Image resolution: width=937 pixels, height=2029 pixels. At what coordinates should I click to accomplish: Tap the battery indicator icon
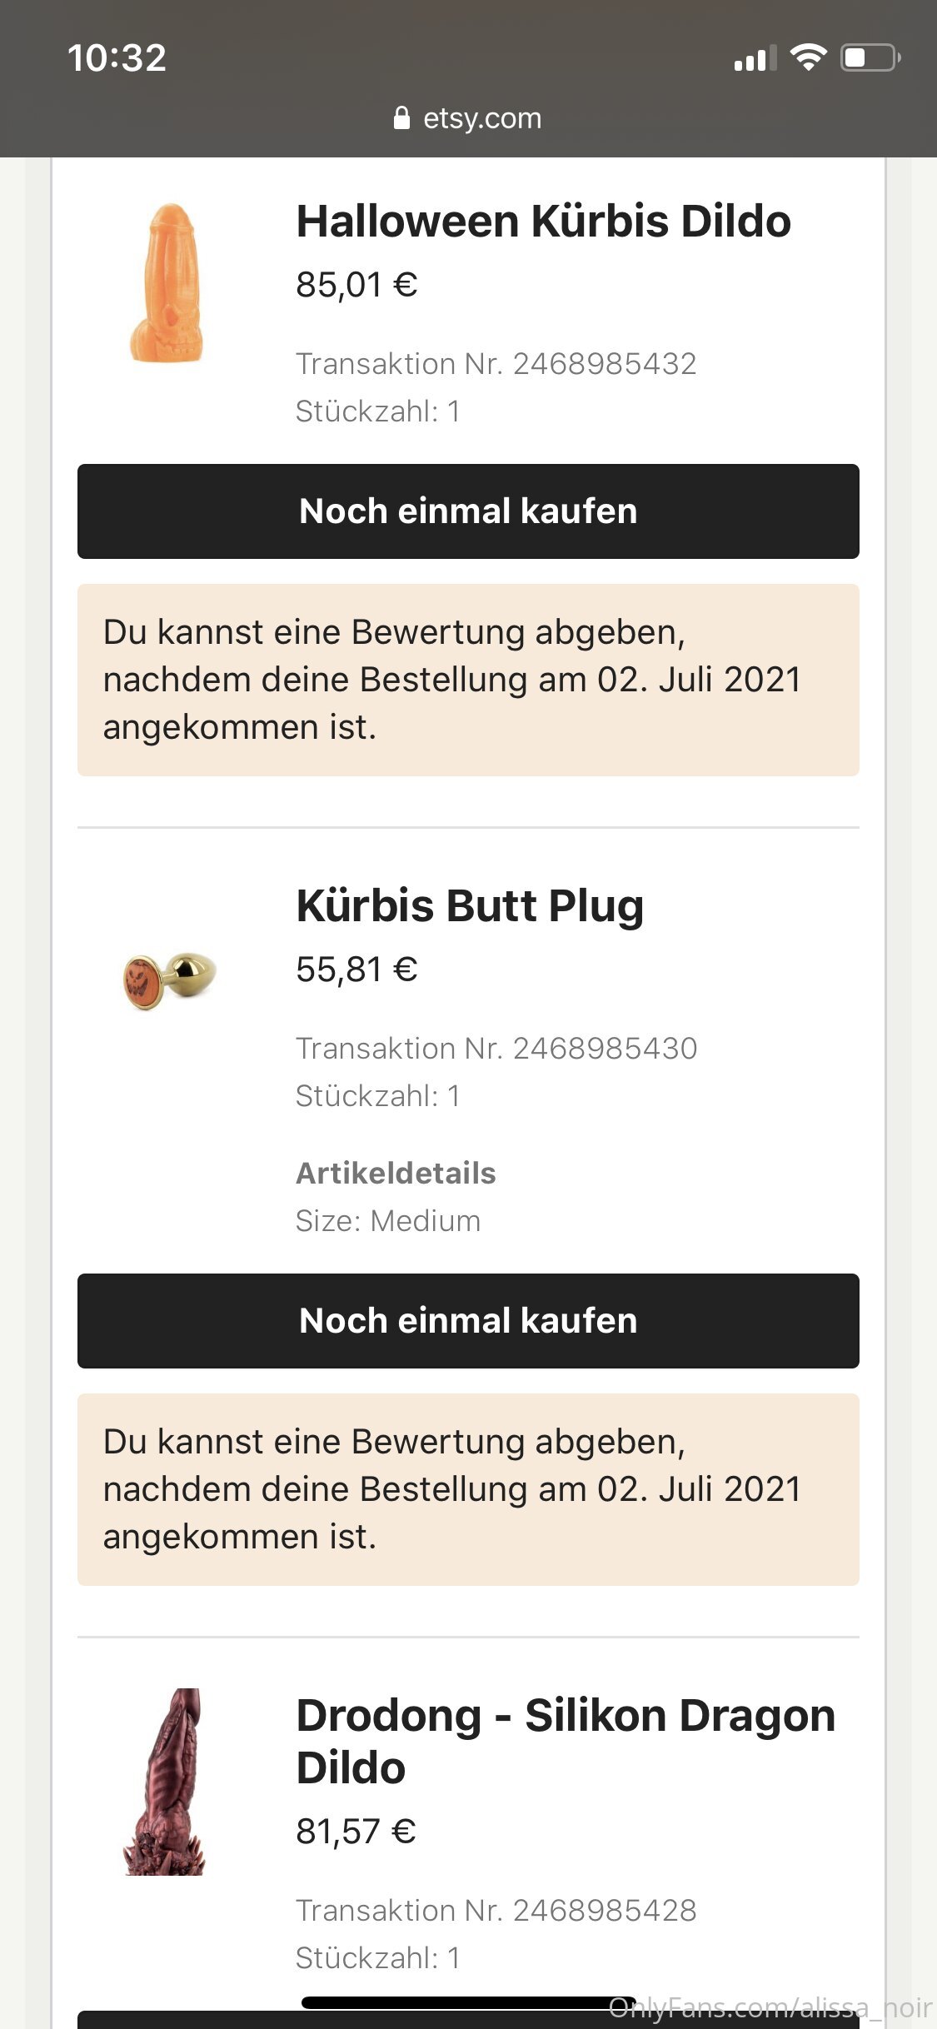tap(870, 57)
